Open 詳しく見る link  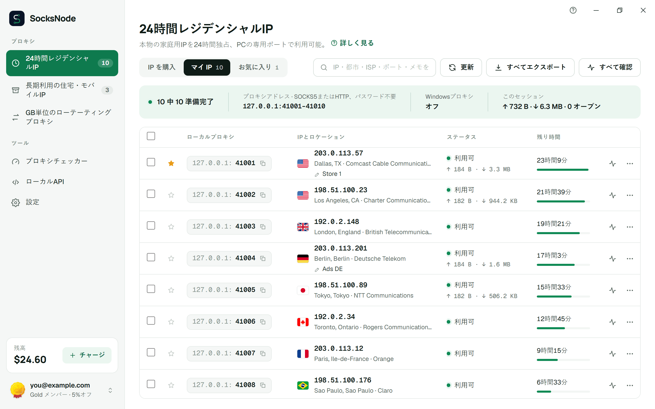(352, 43)
